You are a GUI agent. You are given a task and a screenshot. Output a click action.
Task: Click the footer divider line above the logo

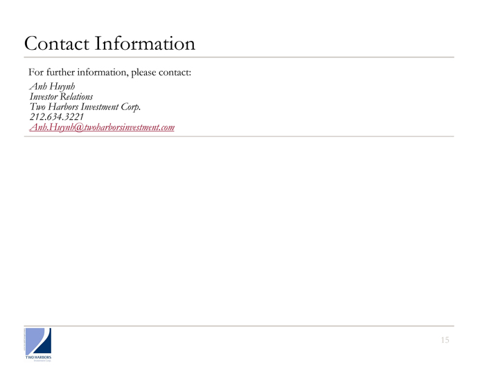pyautogui.click(x=239, y=326)
